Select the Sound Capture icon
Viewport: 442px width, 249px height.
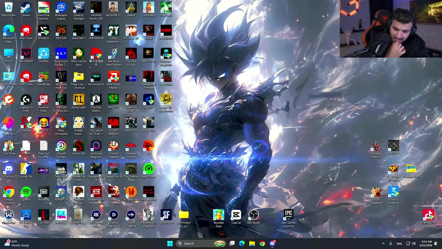click(x=131, y=219)
